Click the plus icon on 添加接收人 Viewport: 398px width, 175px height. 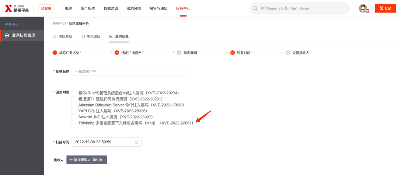point(71,160)
